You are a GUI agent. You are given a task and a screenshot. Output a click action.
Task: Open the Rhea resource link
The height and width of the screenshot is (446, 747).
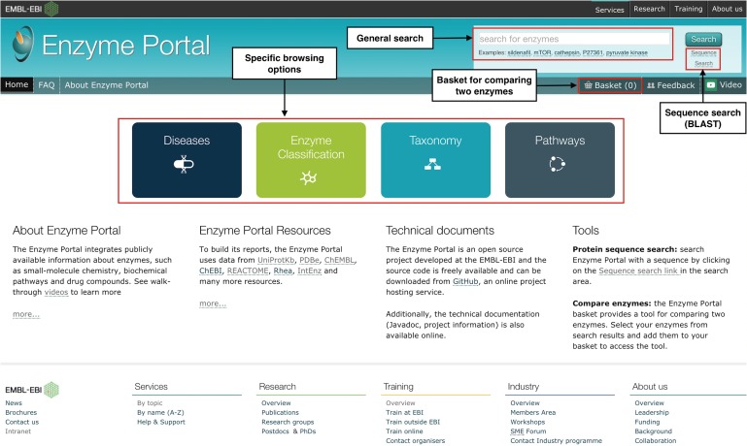point(283,271)
